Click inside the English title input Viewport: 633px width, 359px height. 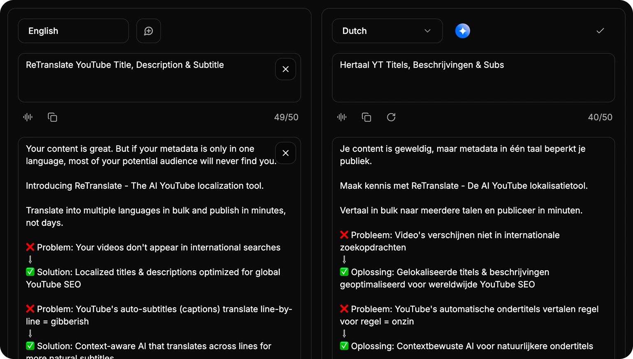(x=144, y=77)
